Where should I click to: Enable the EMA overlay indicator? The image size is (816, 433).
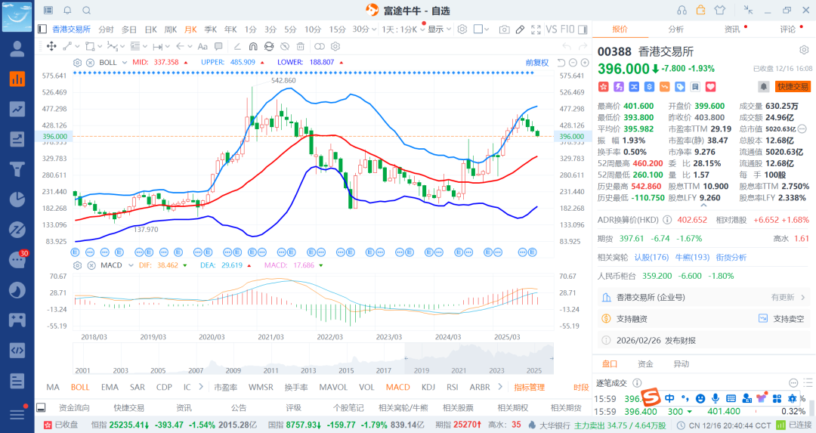(x=110, y=387)
